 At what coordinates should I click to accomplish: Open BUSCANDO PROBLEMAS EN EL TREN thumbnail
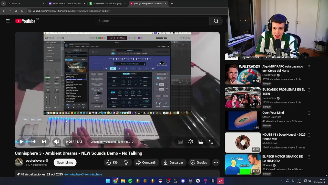click(x=243, y=97)
